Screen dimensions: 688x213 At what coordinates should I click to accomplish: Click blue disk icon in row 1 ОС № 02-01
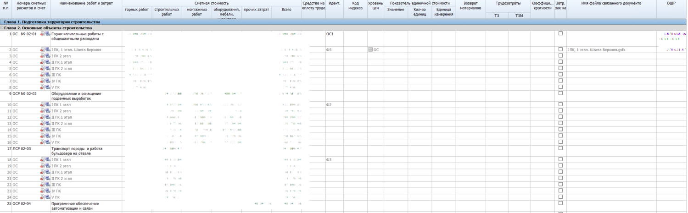48,34
